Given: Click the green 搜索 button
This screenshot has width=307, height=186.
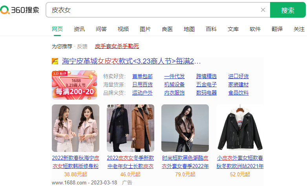Looking at the screenshot, I should coord(288,10).
